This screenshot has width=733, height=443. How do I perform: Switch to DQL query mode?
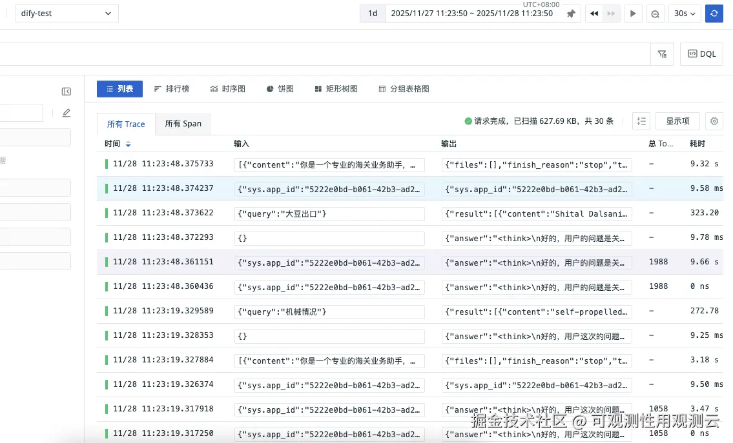point(702,54)
